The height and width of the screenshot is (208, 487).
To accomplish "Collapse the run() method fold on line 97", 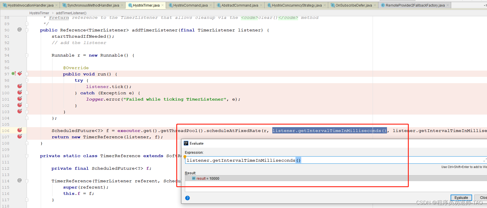I will click(x=27, y=74).
